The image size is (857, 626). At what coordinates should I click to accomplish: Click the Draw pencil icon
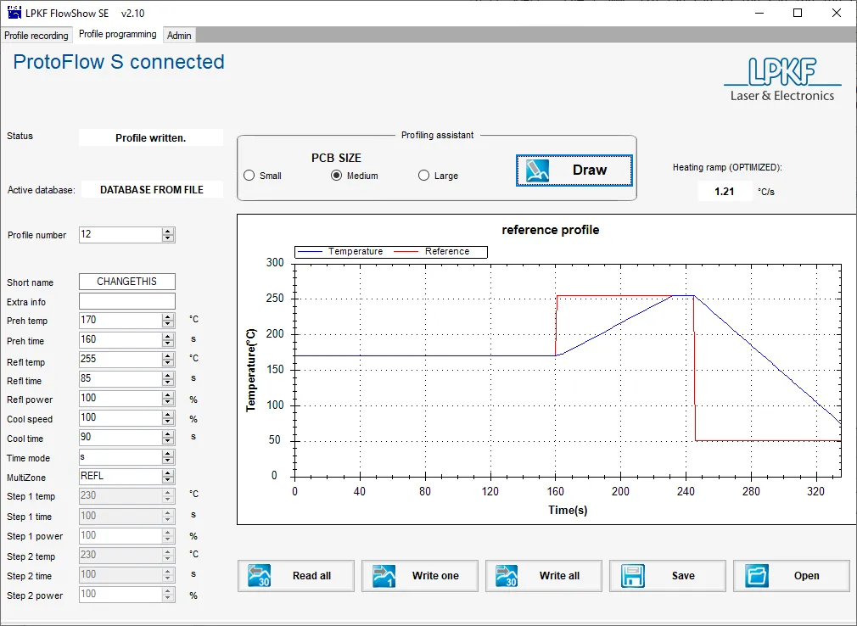coord(537,170)
